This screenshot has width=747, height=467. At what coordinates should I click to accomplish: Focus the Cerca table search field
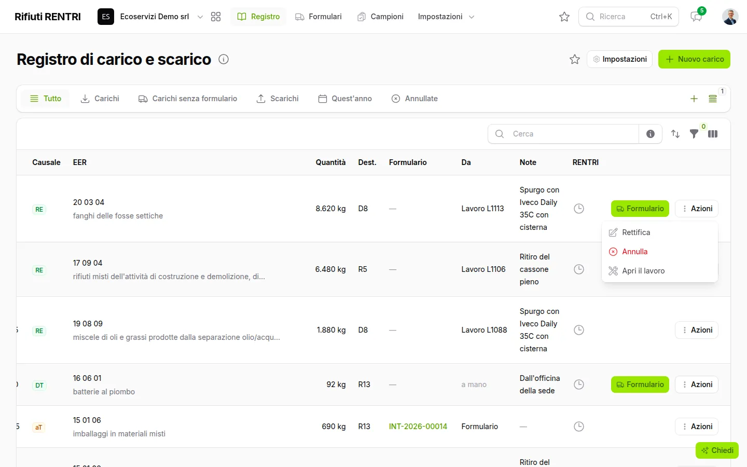[x=563, y=134]
